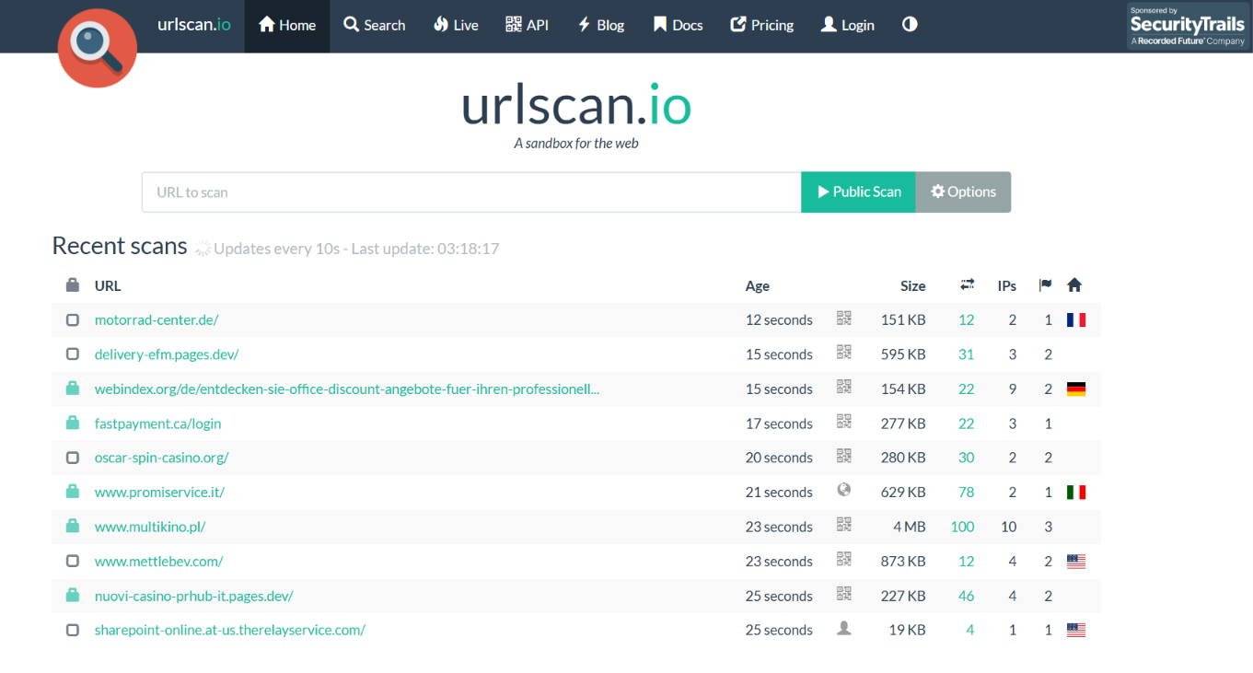Click the 'URL' column header
Viewport: 1253px width, 673px height.
pos(108,285)
